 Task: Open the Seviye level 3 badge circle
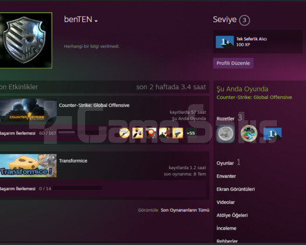tap(245, 20)
